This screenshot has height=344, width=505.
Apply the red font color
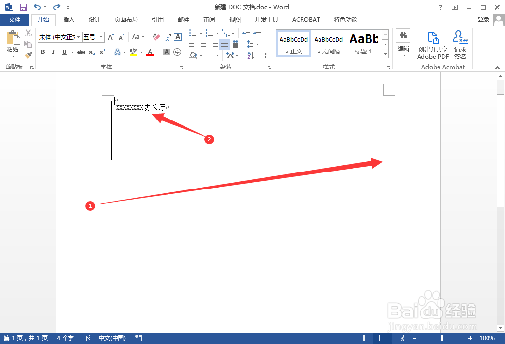pyautogui.click(x=150, y=52)
